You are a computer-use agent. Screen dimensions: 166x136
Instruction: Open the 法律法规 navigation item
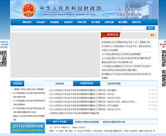(109, 22)
